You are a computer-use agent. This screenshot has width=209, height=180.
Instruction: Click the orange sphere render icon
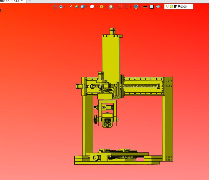click(101, 7)
